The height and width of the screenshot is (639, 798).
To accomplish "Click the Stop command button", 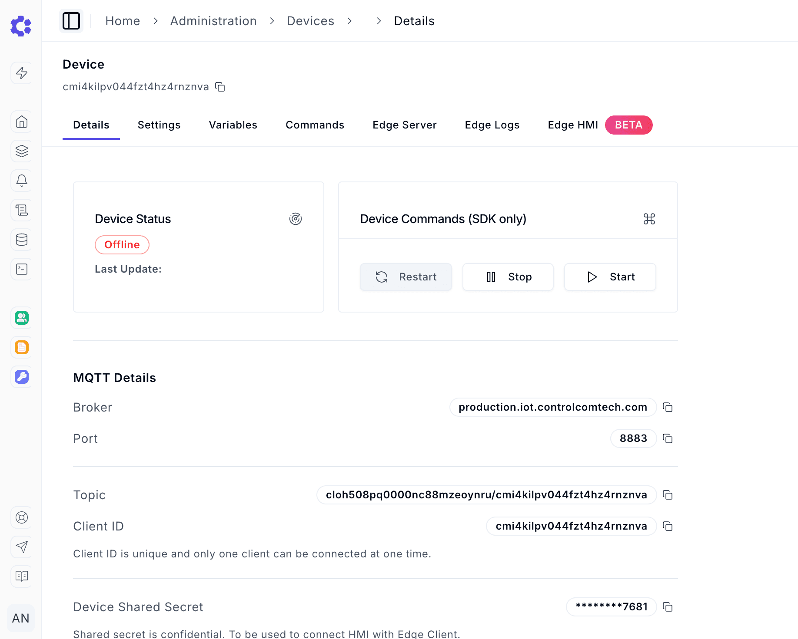I will (x=508, y=277).
